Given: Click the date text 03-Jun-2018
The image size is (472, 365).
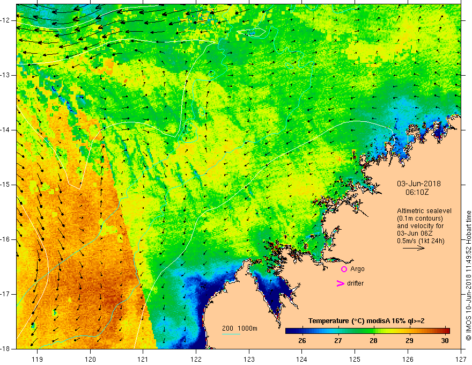Looking at the screenshot, I should coord(419,184).
